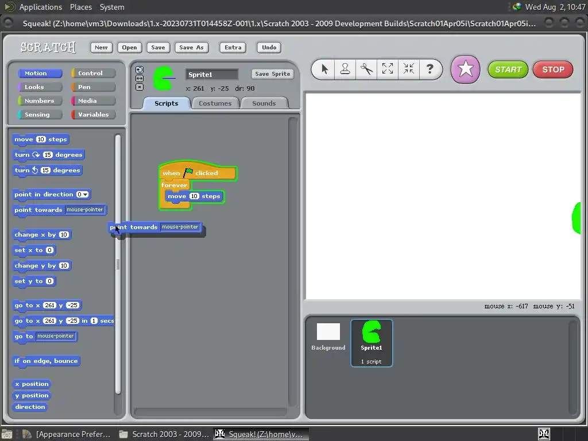Select the Looks block category
This screenshot has height=441, width=588.
tap(40, 87)
